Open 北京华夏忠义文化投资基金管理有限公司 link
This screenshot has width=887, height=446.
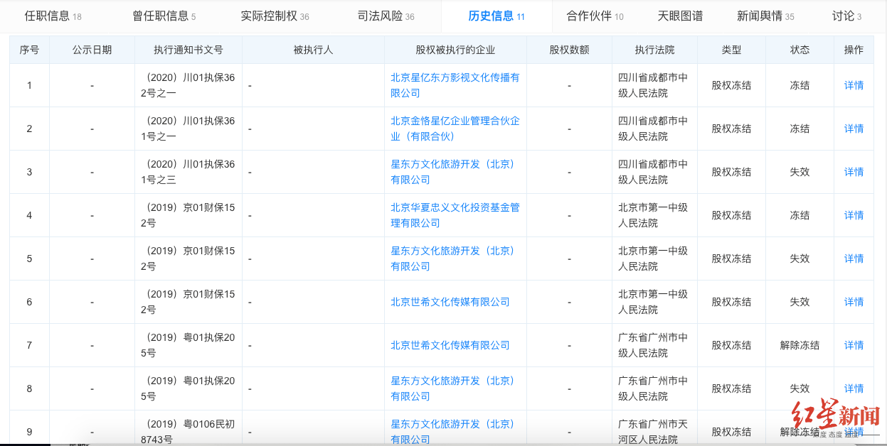pos(455,215)
